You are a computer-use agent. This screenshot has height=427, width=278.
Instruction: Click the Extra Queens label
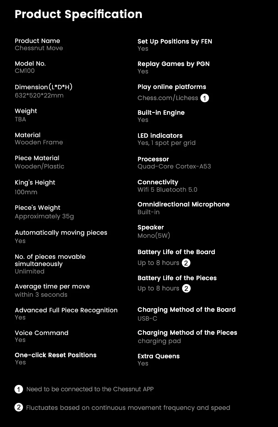(159, 356)
